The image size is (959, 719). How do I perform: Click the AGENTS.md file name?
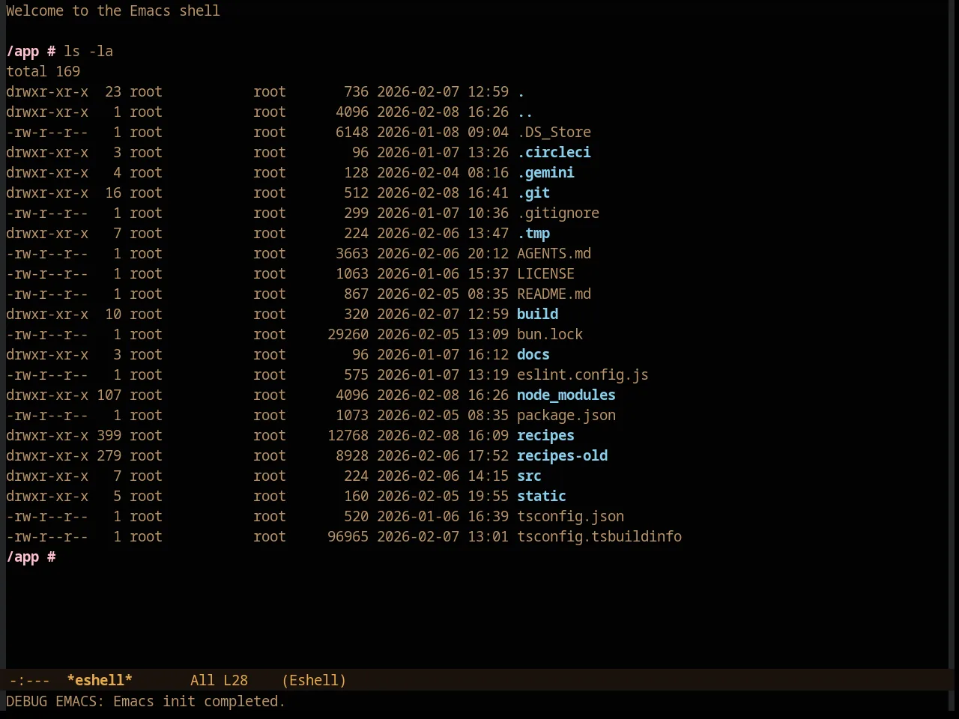tap(554, 253)
